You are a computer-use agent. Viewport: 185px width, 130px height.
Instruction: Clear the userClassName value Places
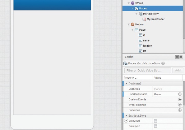coord(180,94)
